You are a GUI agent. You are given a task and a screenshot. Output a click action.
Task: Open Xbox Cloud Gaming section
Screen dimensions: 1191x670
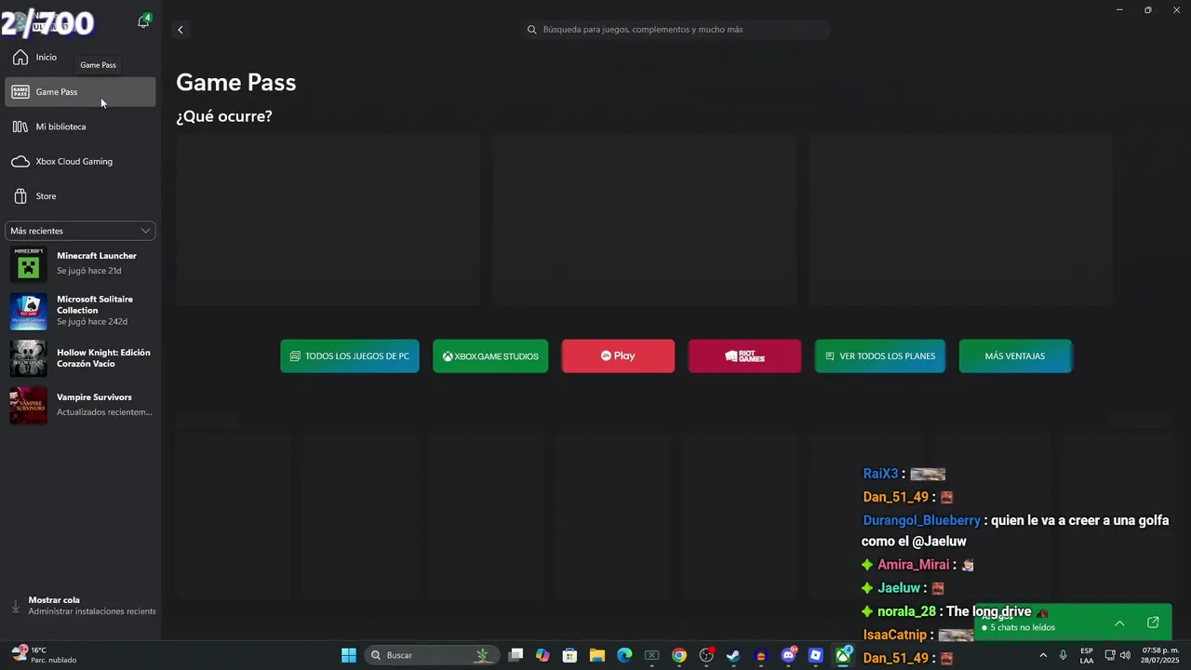pyautogui.click(x=80, y=162)
